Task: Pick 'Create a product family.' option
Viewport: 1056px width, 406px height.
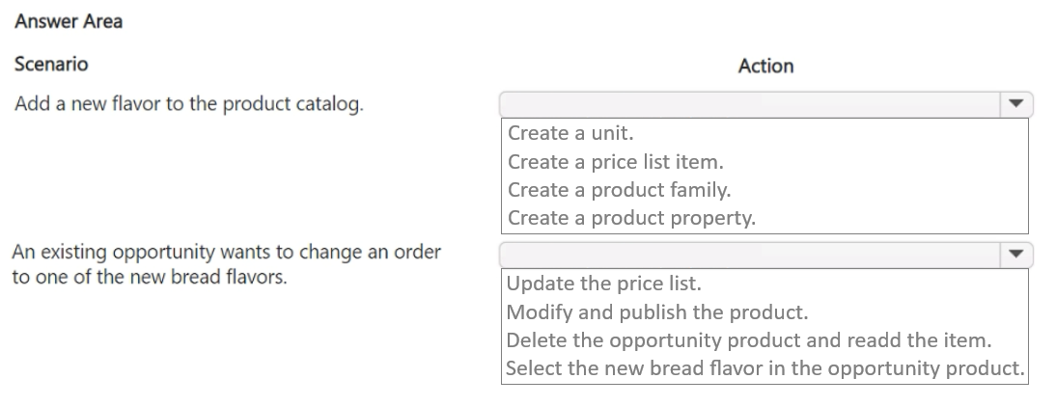Action: click(619, 189)
